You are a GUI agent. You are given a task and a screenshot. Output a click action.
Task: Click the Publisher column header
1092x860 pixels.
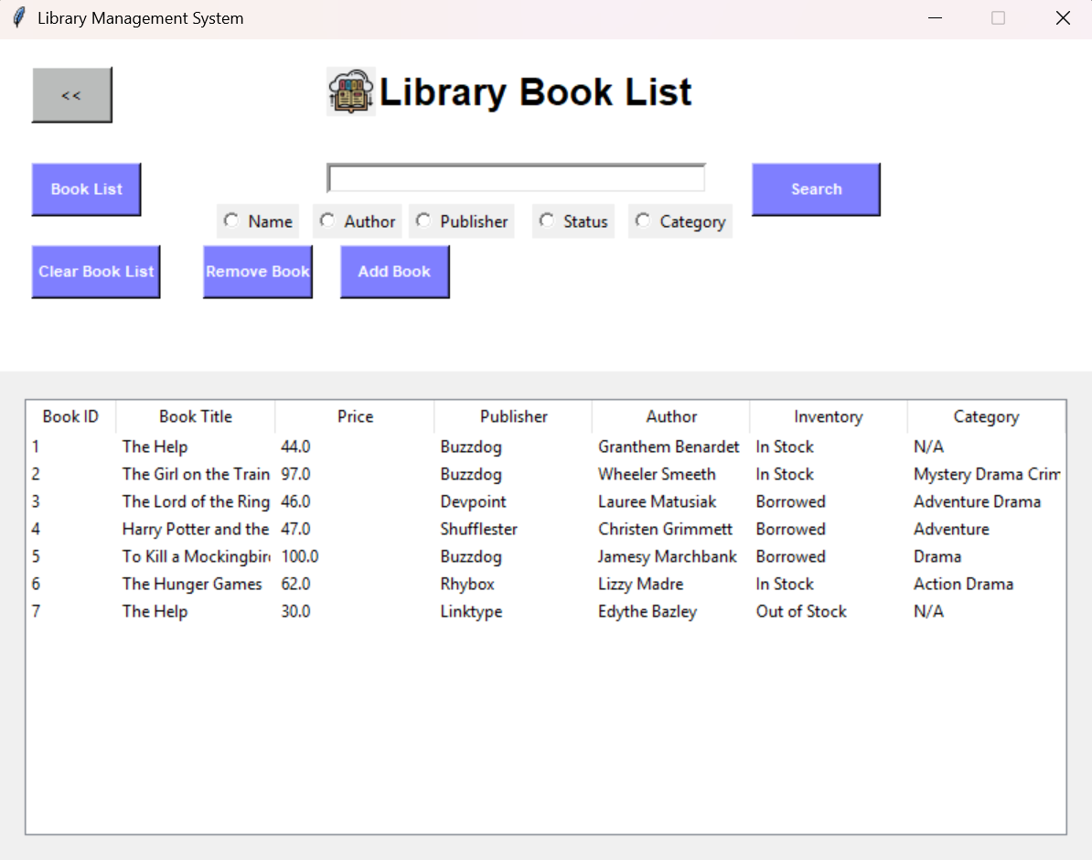[513, 417]
